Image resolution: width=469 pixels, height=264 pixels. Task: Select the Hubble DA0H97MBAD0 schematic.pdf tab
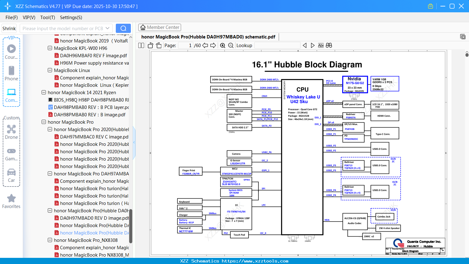208,37
